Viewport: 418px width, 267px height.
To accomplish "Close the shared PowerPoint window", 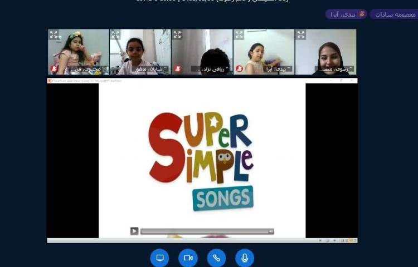I will click(352, 80).
